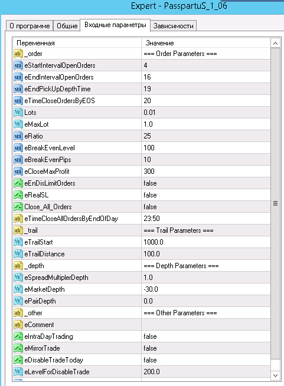Click the '=== Depth Parameters ===' value

181,266
